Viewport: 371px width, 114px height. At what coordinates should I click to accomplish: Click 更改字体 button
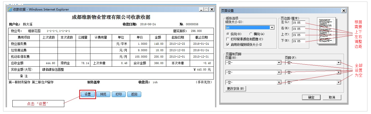(236, 89)
